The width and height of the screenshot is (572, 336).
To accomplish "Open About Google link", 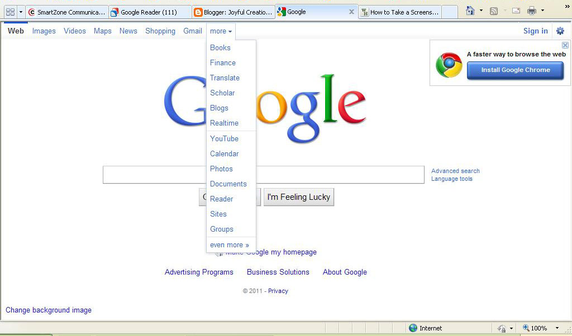I will pos(345,272).
